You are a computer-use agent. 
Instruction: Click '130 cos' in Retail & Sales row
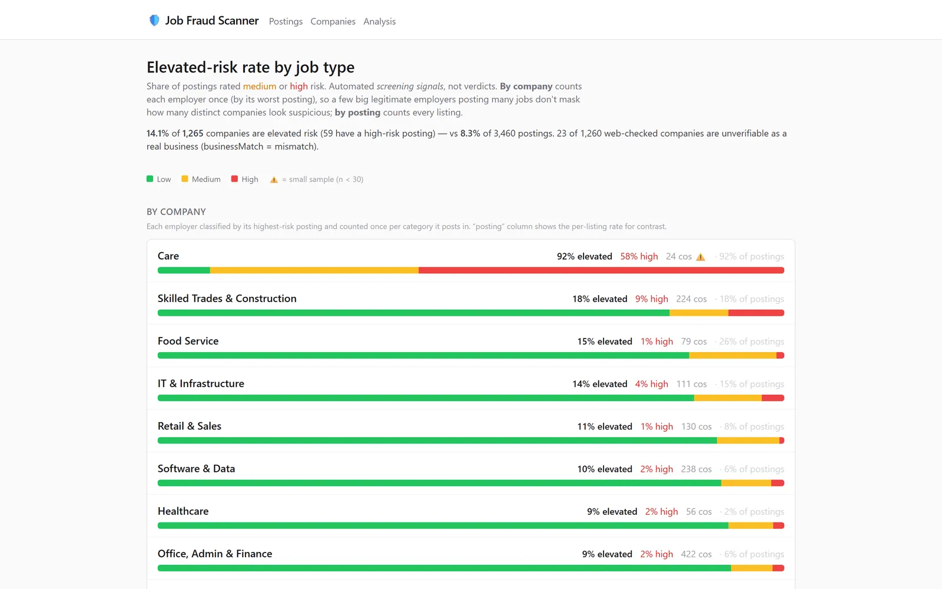[696, 426]
